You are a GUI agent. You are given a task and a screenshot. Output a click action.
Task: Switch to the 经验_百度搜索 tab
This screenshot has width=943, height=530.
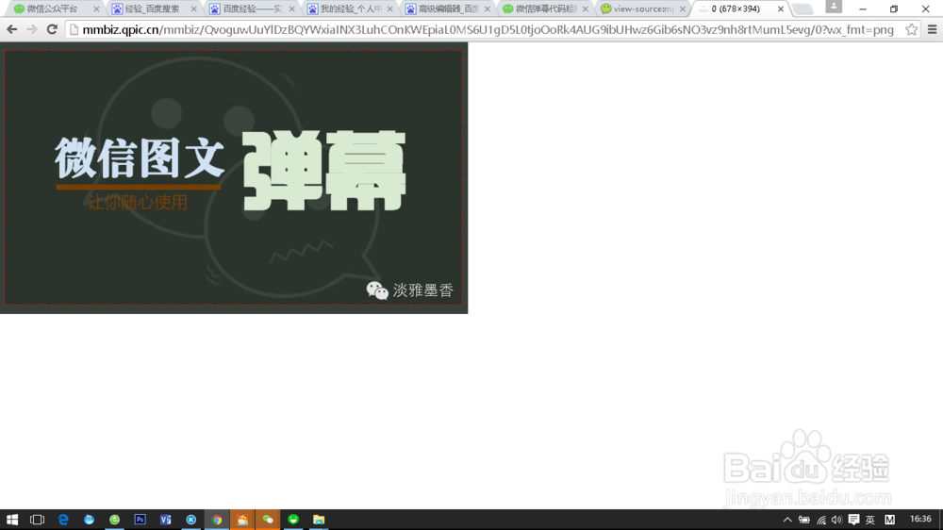[152, 9]
